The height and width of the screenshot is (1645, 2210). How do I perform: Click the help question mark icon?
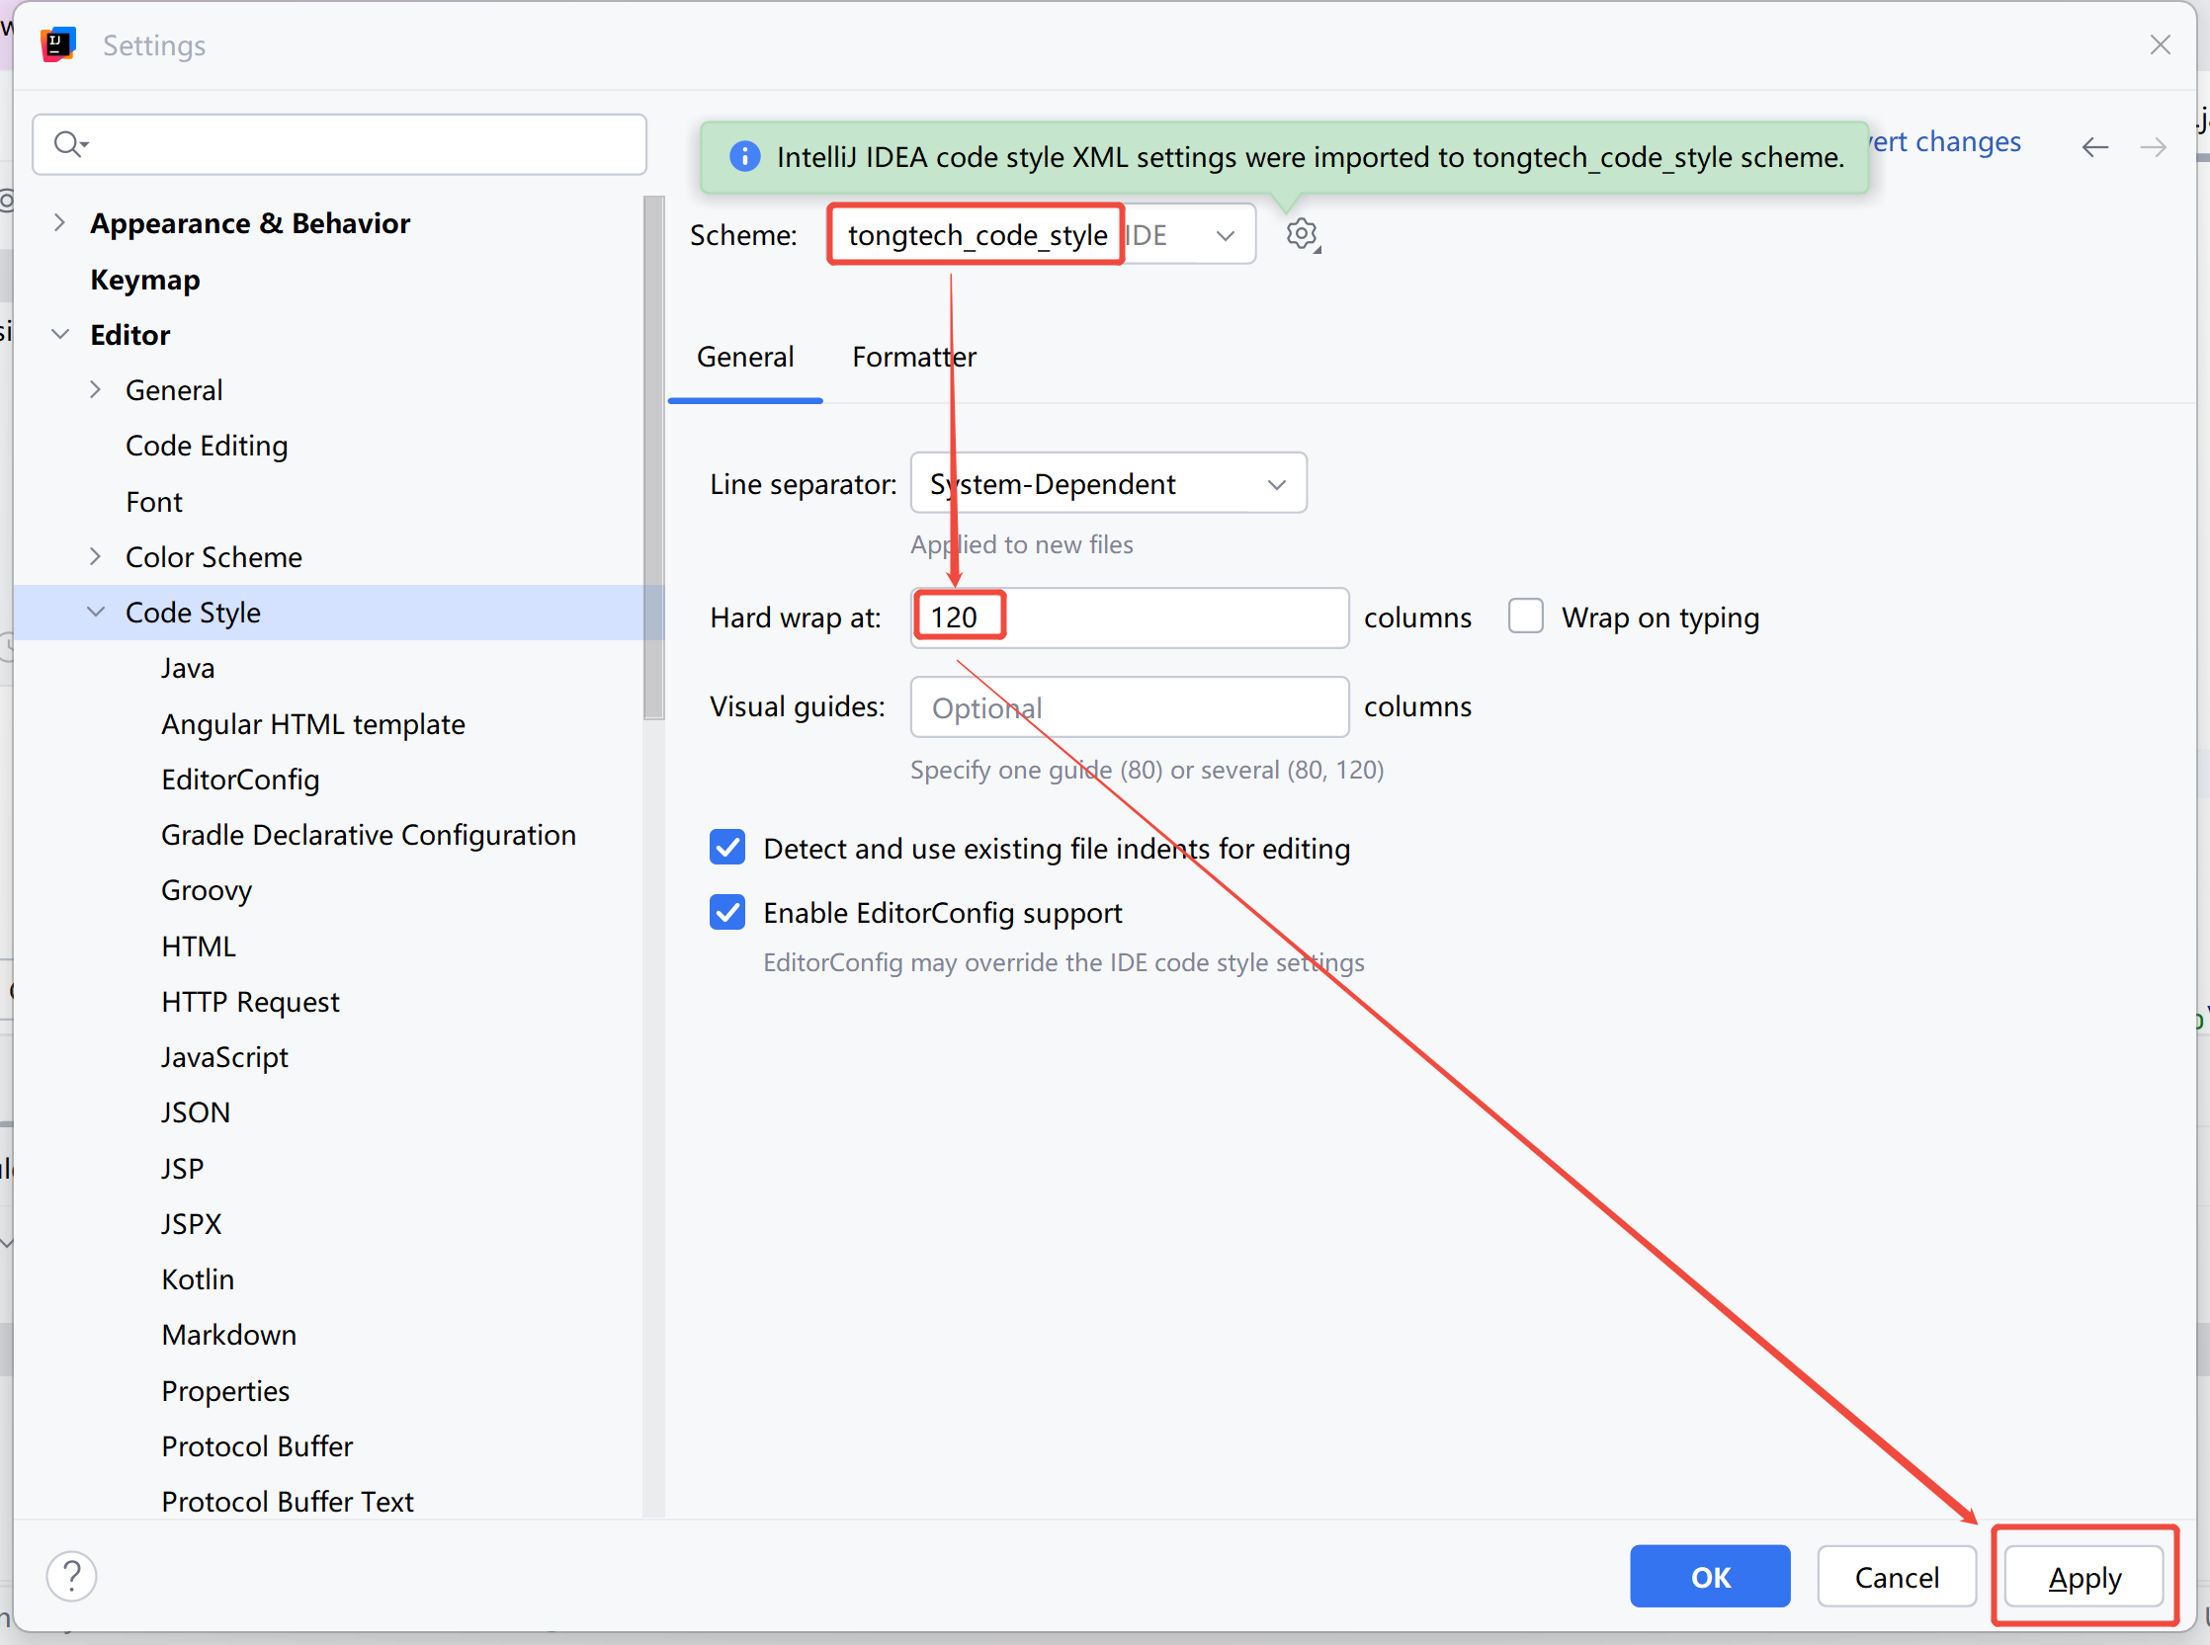(x=72, y=1576)
